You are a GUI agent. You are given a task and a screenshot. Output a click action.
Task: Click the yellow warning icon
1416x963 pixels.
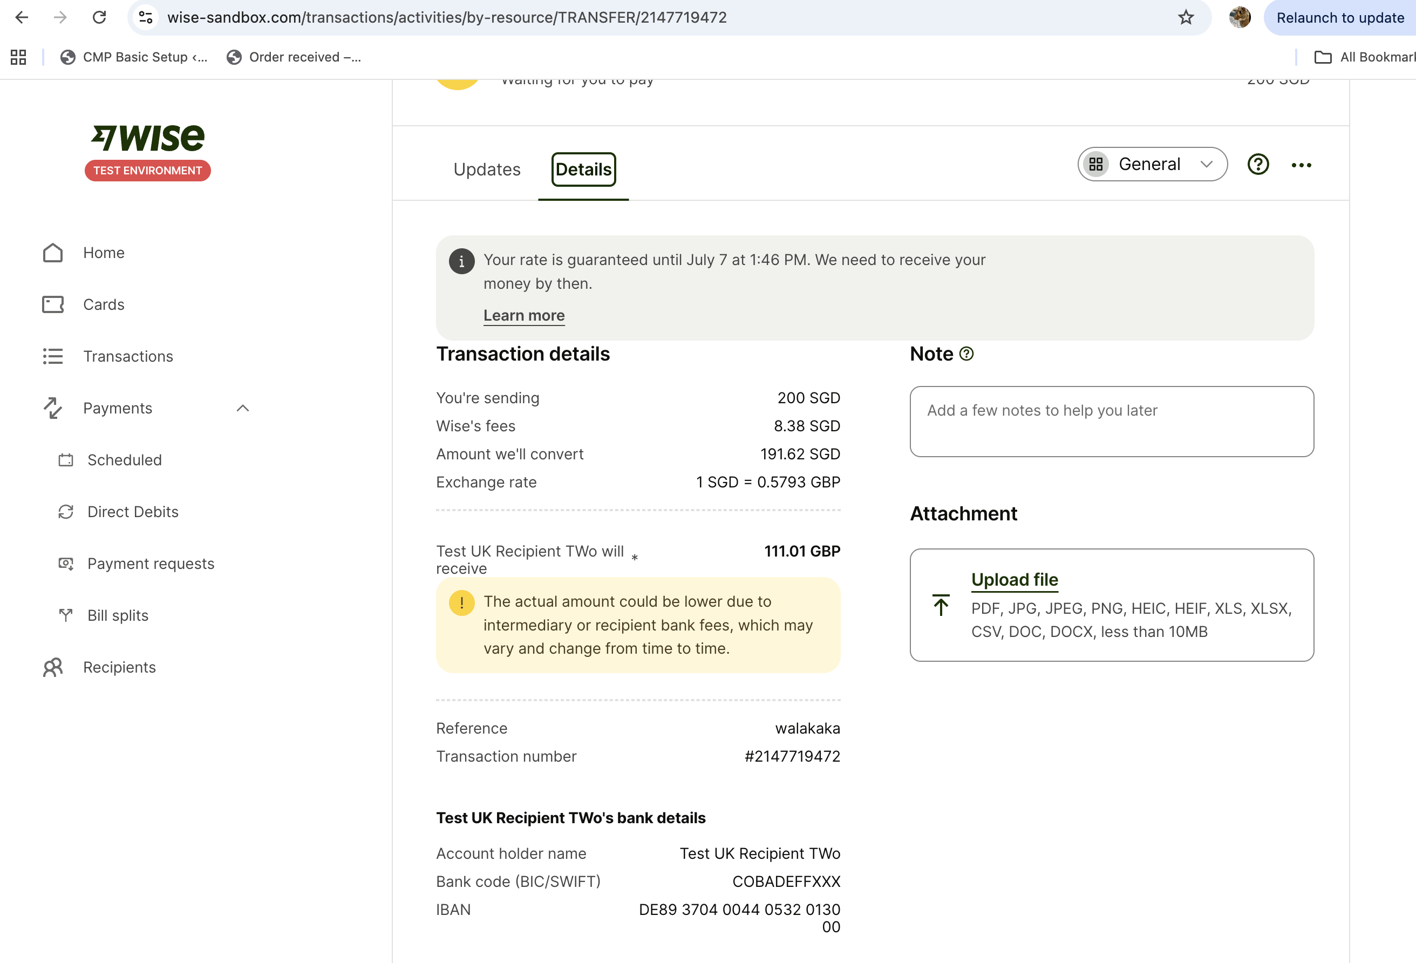[461, 603]
